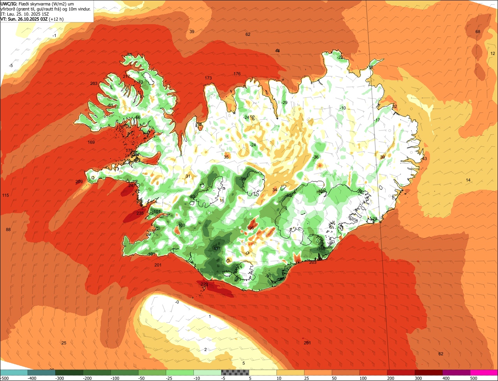The height and width of the screenshot is (381, 498).
Task: Select the -100 to -50 green legend swatch
Action: [124, 373]
